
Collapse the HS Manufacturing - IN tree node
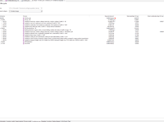pos(0,28)
